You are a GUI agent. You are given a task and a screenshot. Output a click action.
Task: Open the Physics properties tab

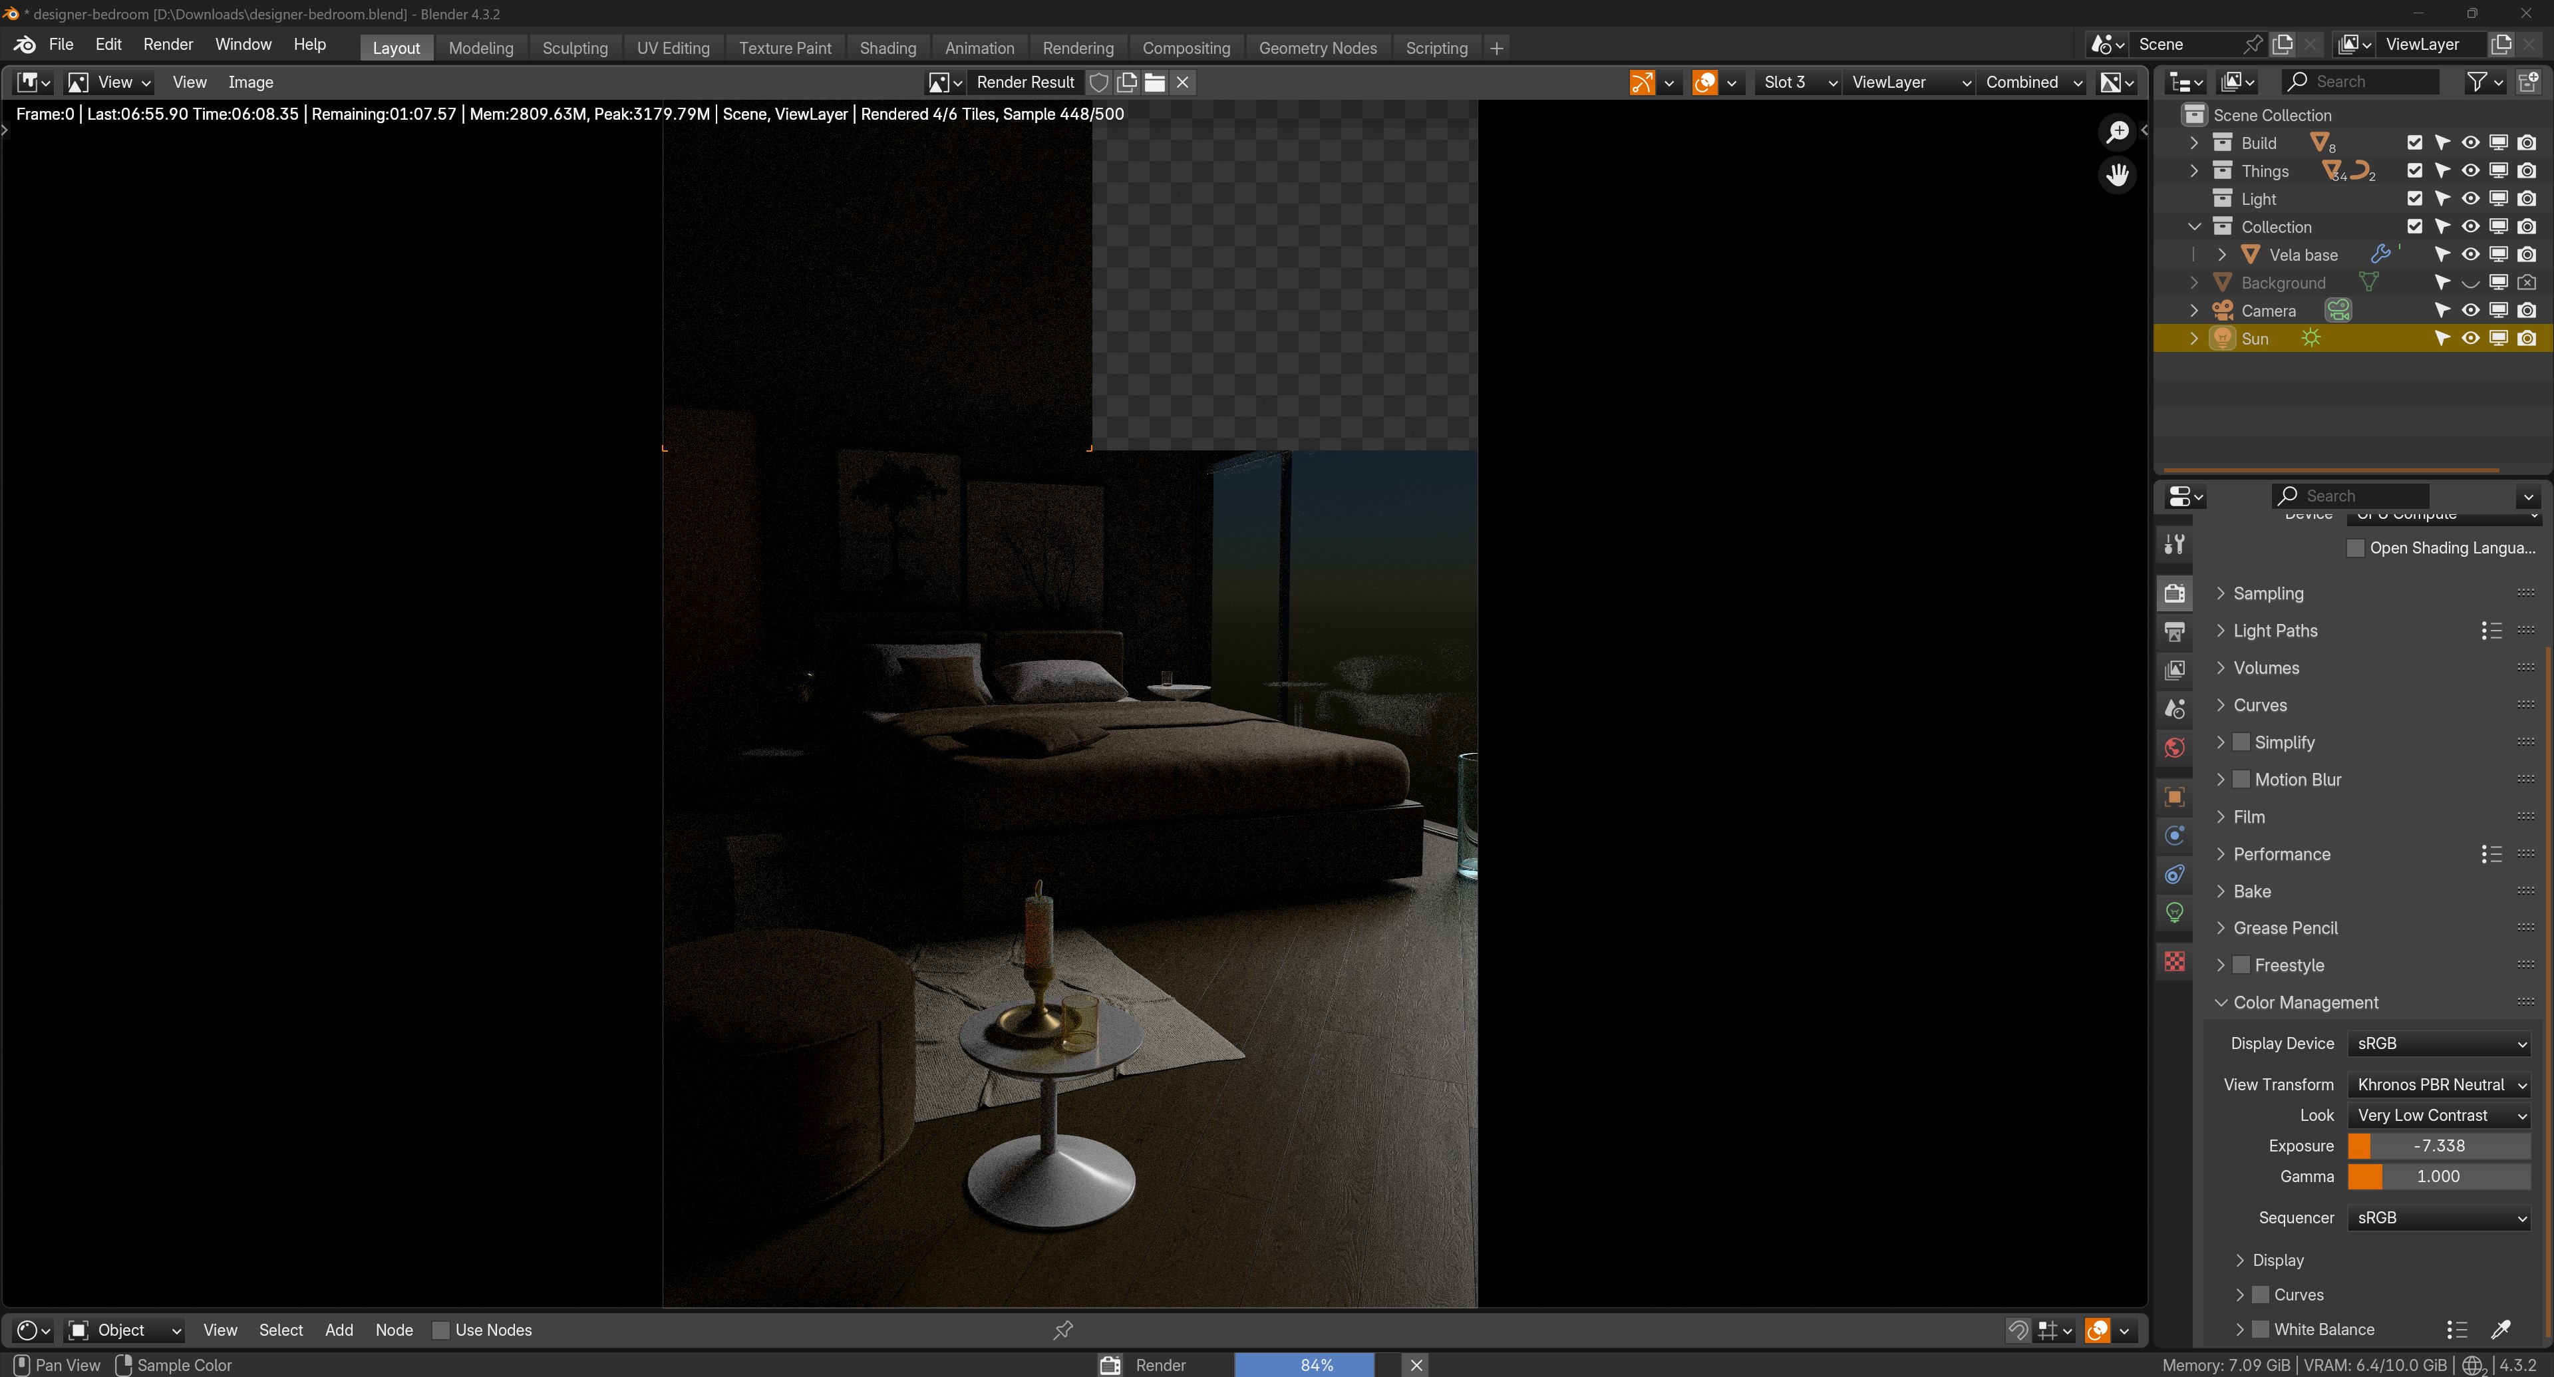point(2174,836)
